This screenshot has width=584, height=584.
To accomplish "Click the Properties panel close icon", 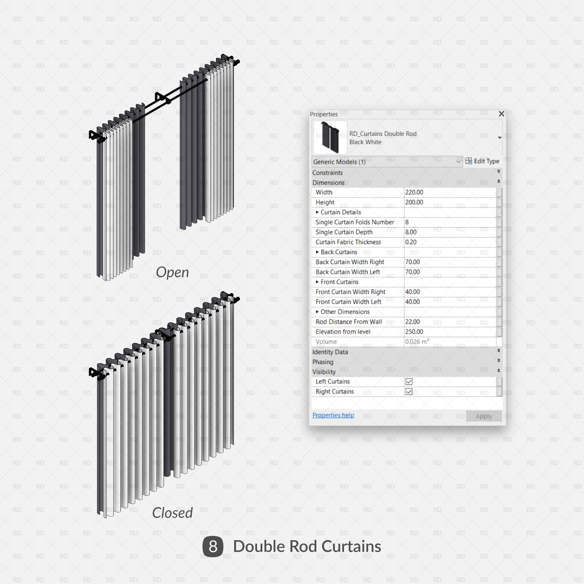I will pyautogui.click(x=501, y=113).
